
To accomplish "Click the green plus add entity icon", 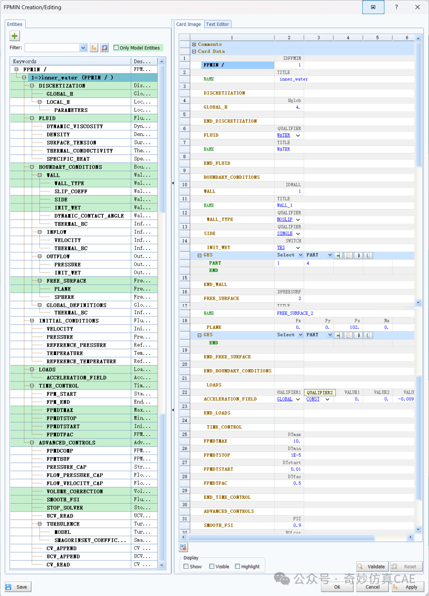I will [x=15, y=36].
